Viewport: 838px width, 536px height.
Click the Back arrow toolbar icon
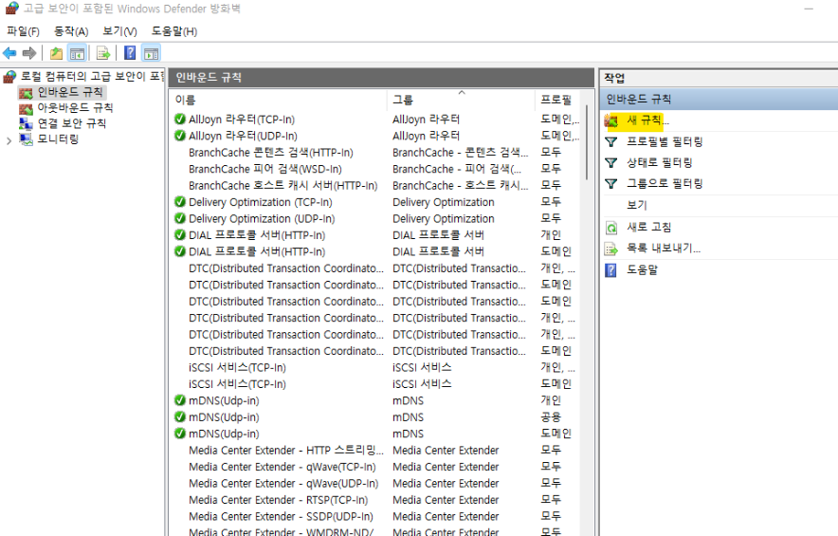pyautogui.click(x=9, y=53)
